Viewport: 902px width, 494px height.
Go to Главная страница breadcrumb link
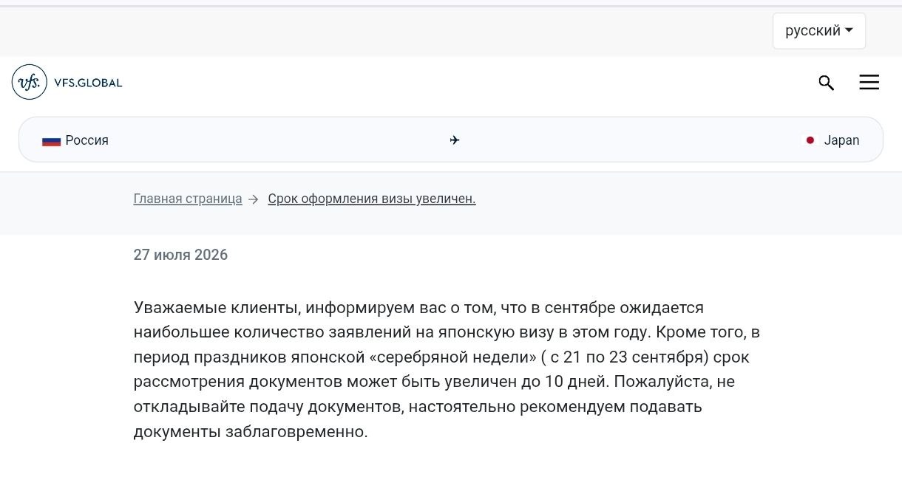click(x=188, y=199)
